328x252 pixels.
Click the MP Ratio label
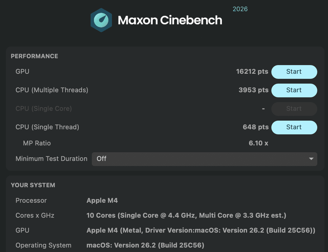click(x=37, y=143)
